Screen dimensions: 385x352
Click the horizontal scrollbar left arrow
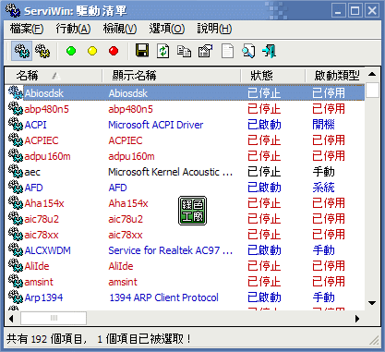(12, 319)
